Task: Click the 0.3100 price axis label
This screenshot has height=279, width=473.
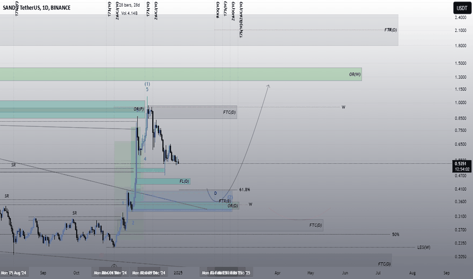Action: point(460,217)
